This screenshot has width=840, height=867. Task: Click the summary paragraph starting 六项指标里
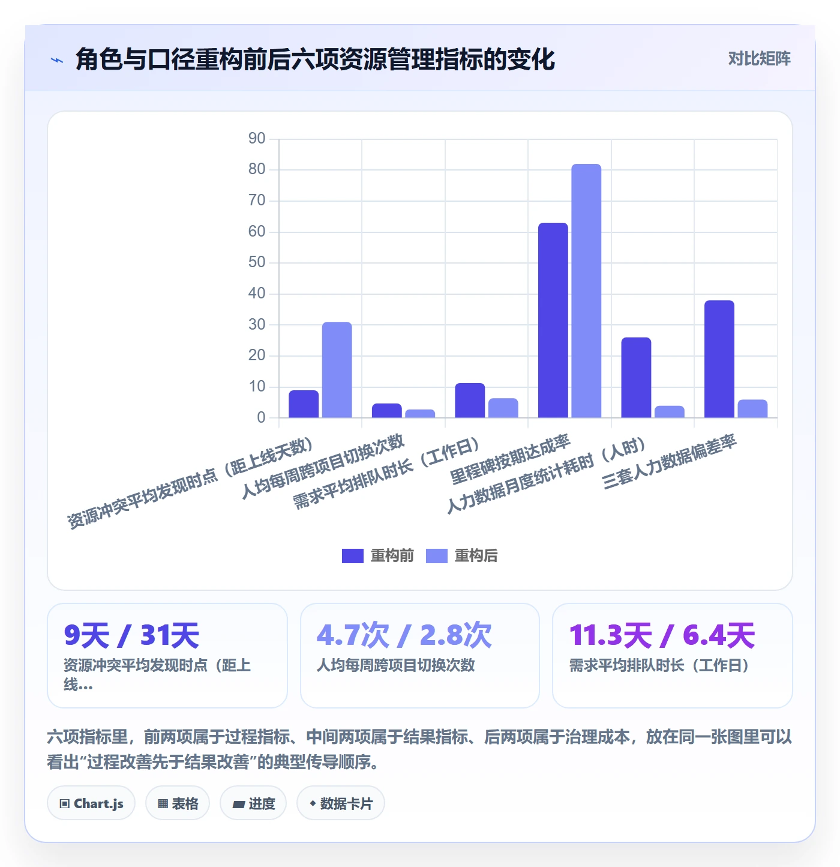pyautogui.click(x=419, y=749)
